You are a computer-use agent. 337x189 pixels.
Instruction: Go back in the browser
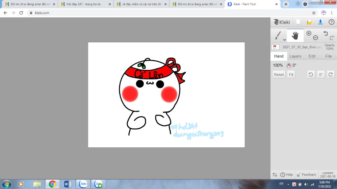(5, 13)
